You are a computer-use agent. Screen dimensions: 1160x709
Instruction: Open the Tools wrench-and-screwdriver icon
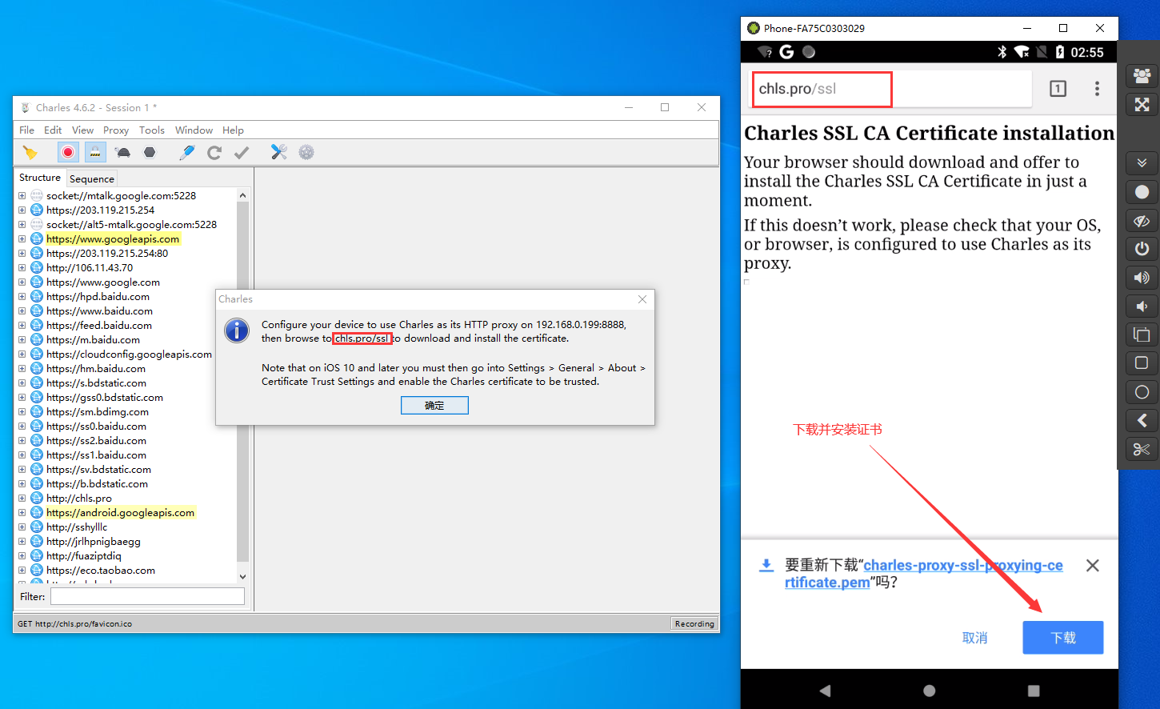point(278,152)
